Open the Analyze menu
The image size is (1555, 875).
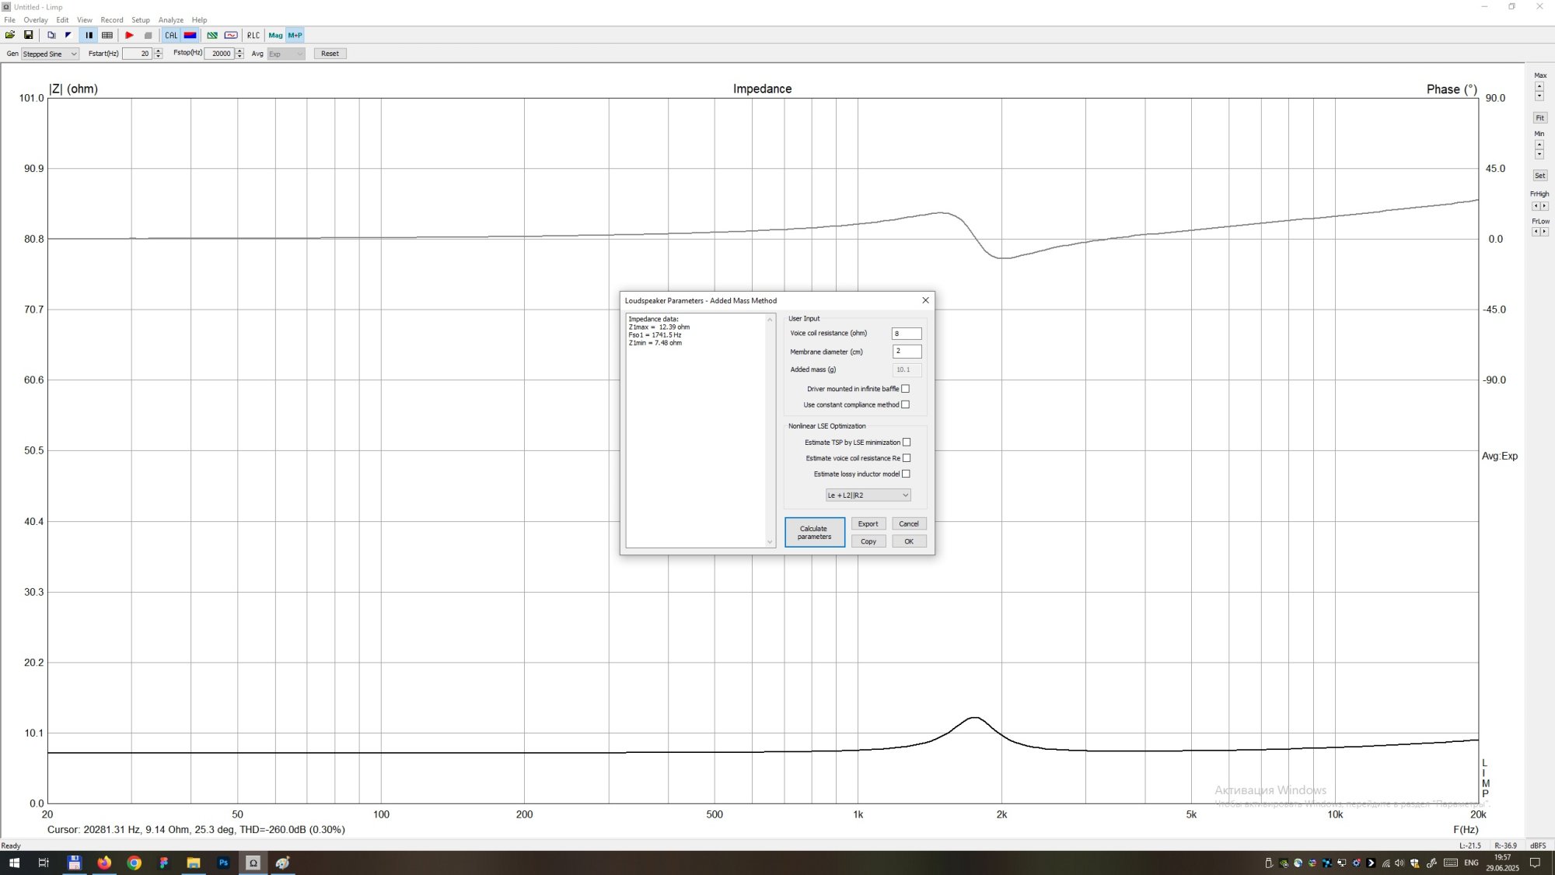(x=170, y=20)
